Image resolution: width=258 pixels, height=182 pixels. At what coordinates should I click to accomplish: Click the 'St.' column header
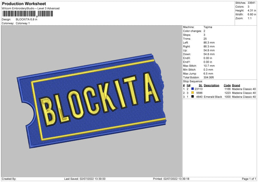200,85
